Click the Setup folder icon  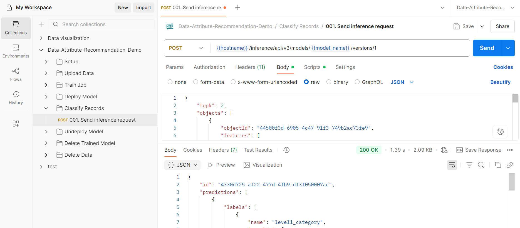(x=59, y=62)
